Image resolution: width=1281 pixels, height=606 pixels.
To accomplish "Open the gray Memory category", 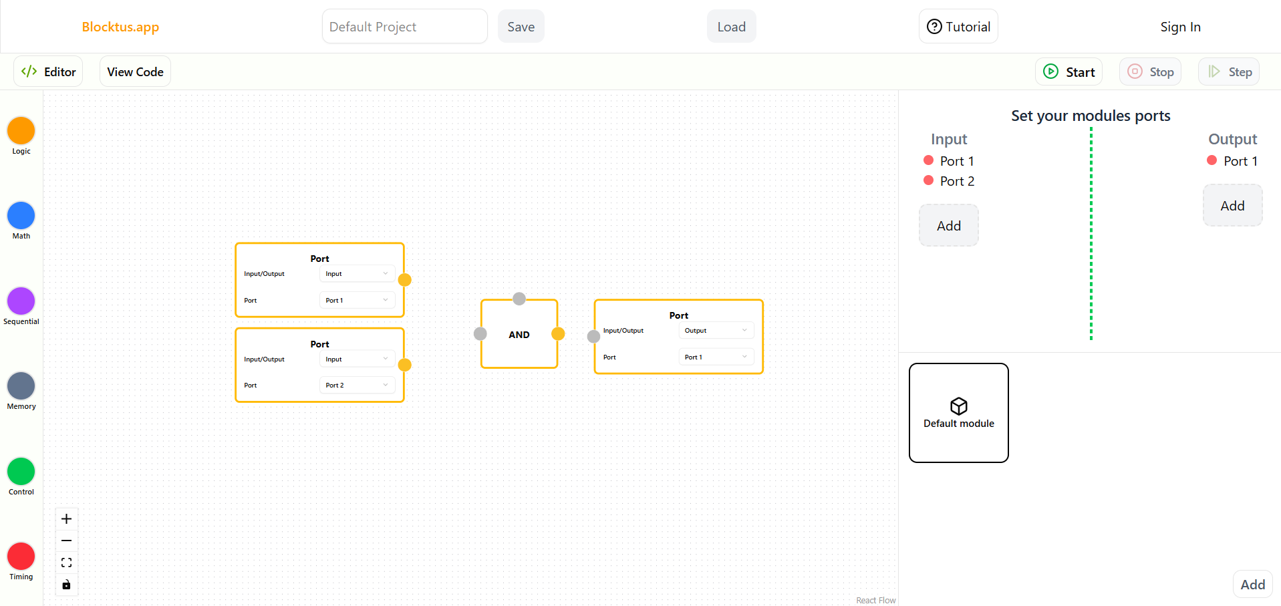I will 21,386.
